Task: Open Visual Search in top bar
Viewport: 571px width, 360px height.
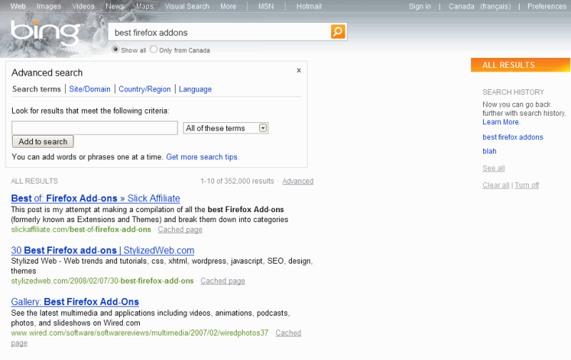Action: click(x=187, y=6)
